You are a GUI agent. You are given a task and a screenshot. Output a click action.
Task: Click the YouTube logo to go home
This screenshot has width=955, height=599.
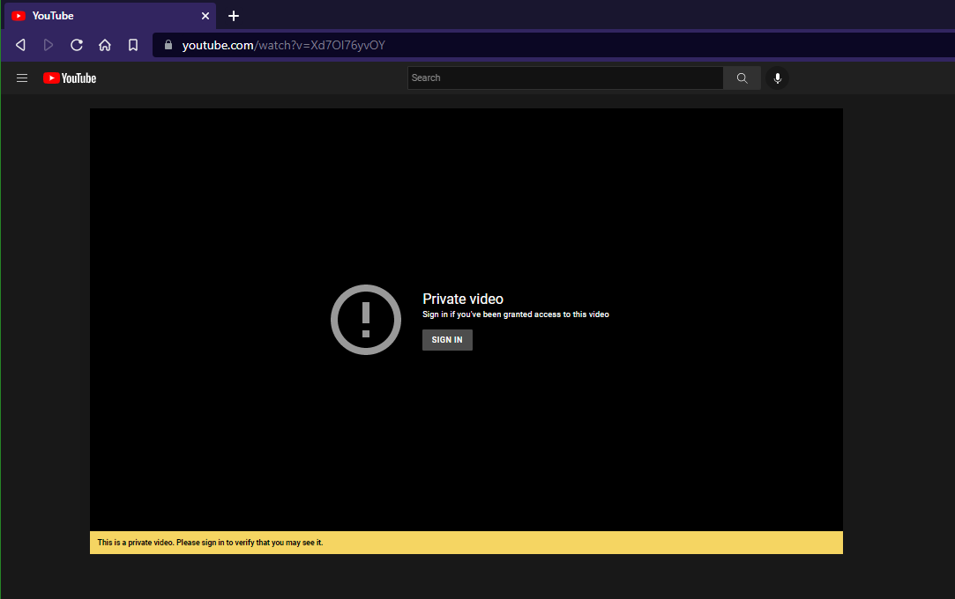click(70, 78)
